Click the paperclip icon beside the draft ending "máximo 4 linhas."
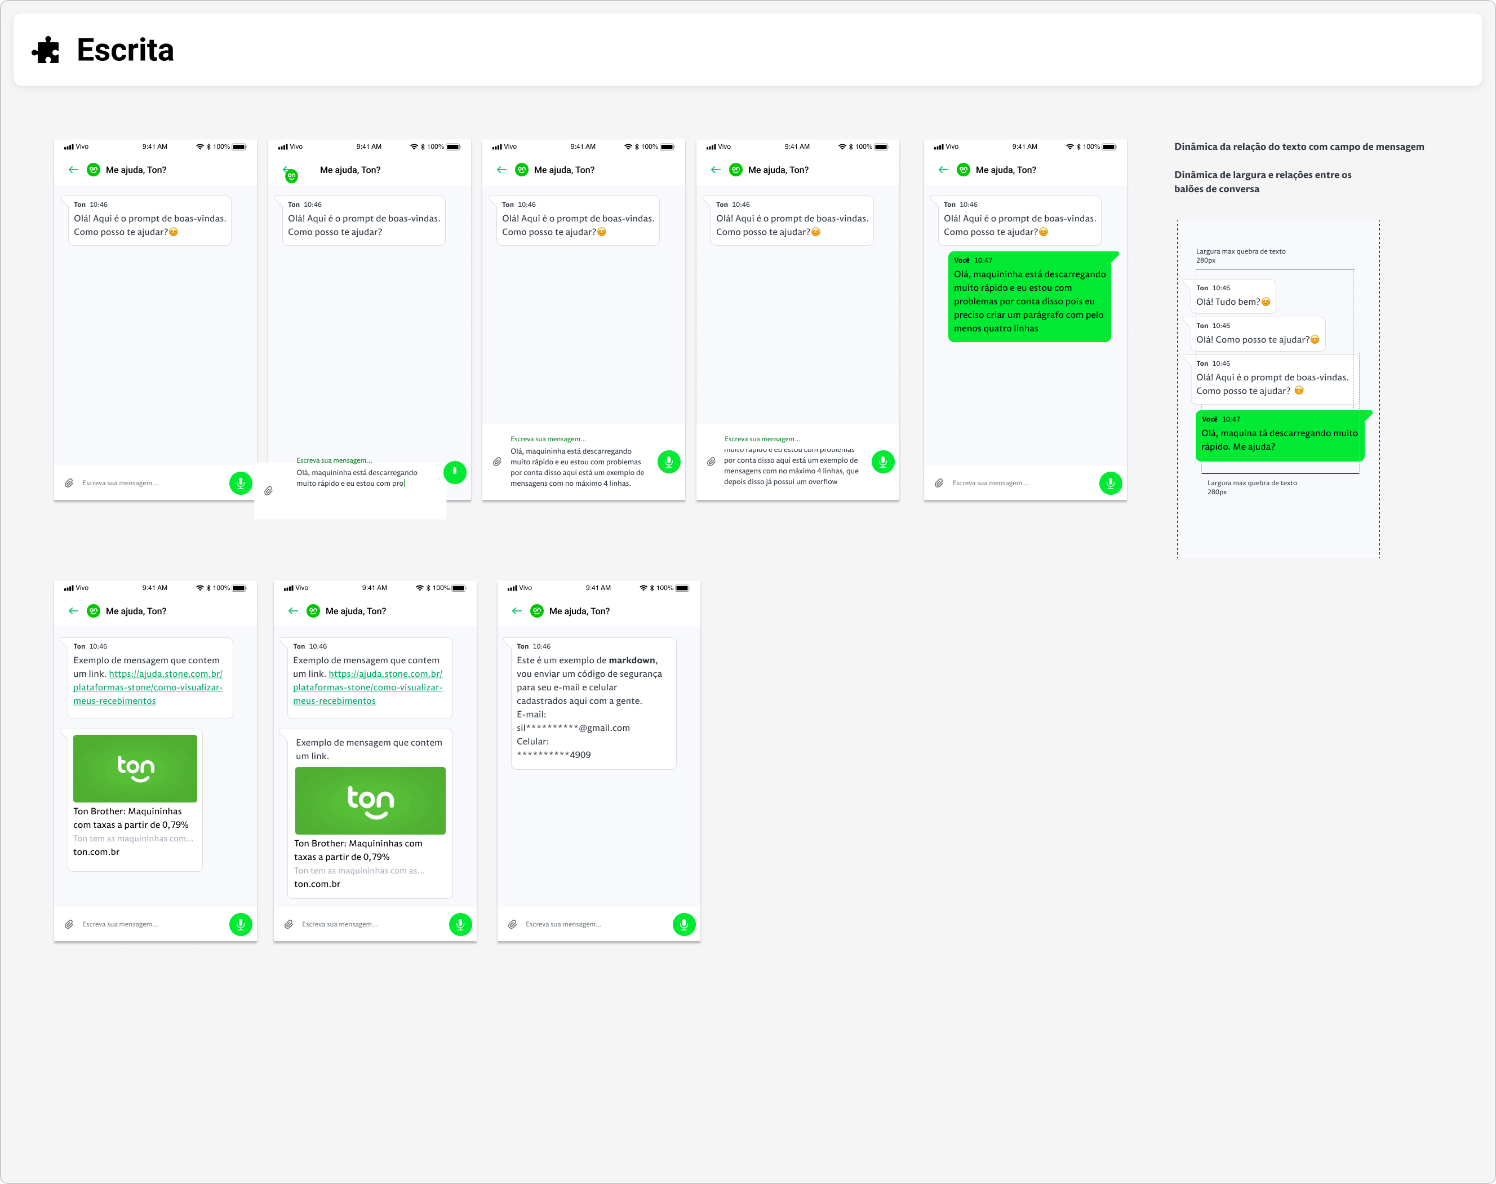Screen dimensions: 1496x1184 [x=497, y=462]
